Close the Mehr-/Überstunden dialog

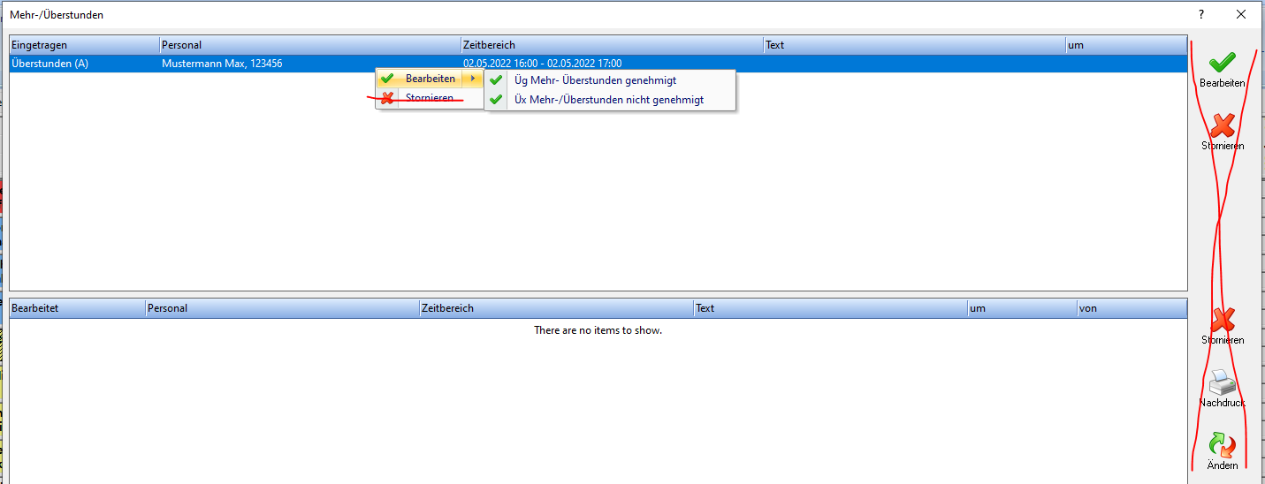pyautogui.click(x=1241, y=14)
